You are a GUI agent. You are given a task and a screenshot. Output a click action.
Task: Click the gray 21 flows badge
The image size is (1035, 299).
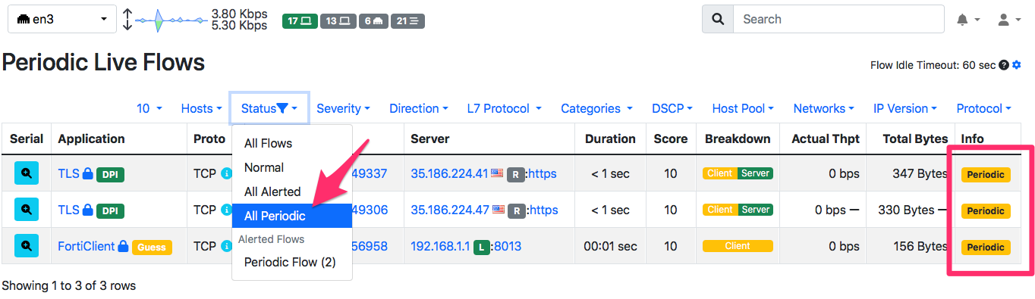tap(407, 21)
